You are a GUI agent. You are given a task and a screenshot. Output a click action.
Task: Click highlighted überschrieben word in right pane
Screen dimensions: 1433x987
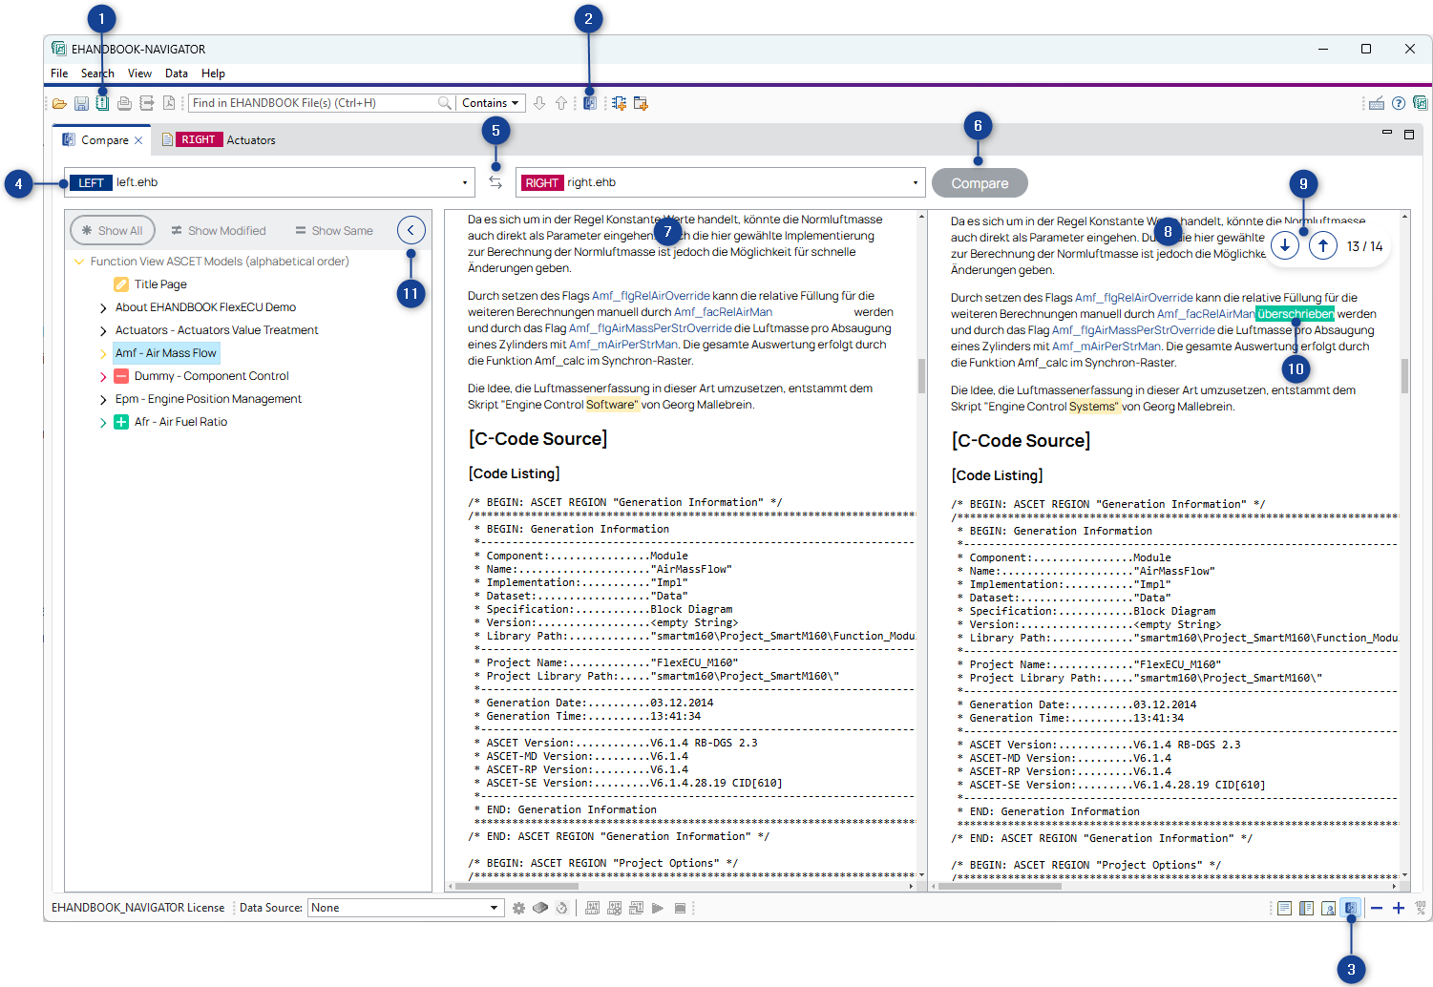[x=1296, y=314]
